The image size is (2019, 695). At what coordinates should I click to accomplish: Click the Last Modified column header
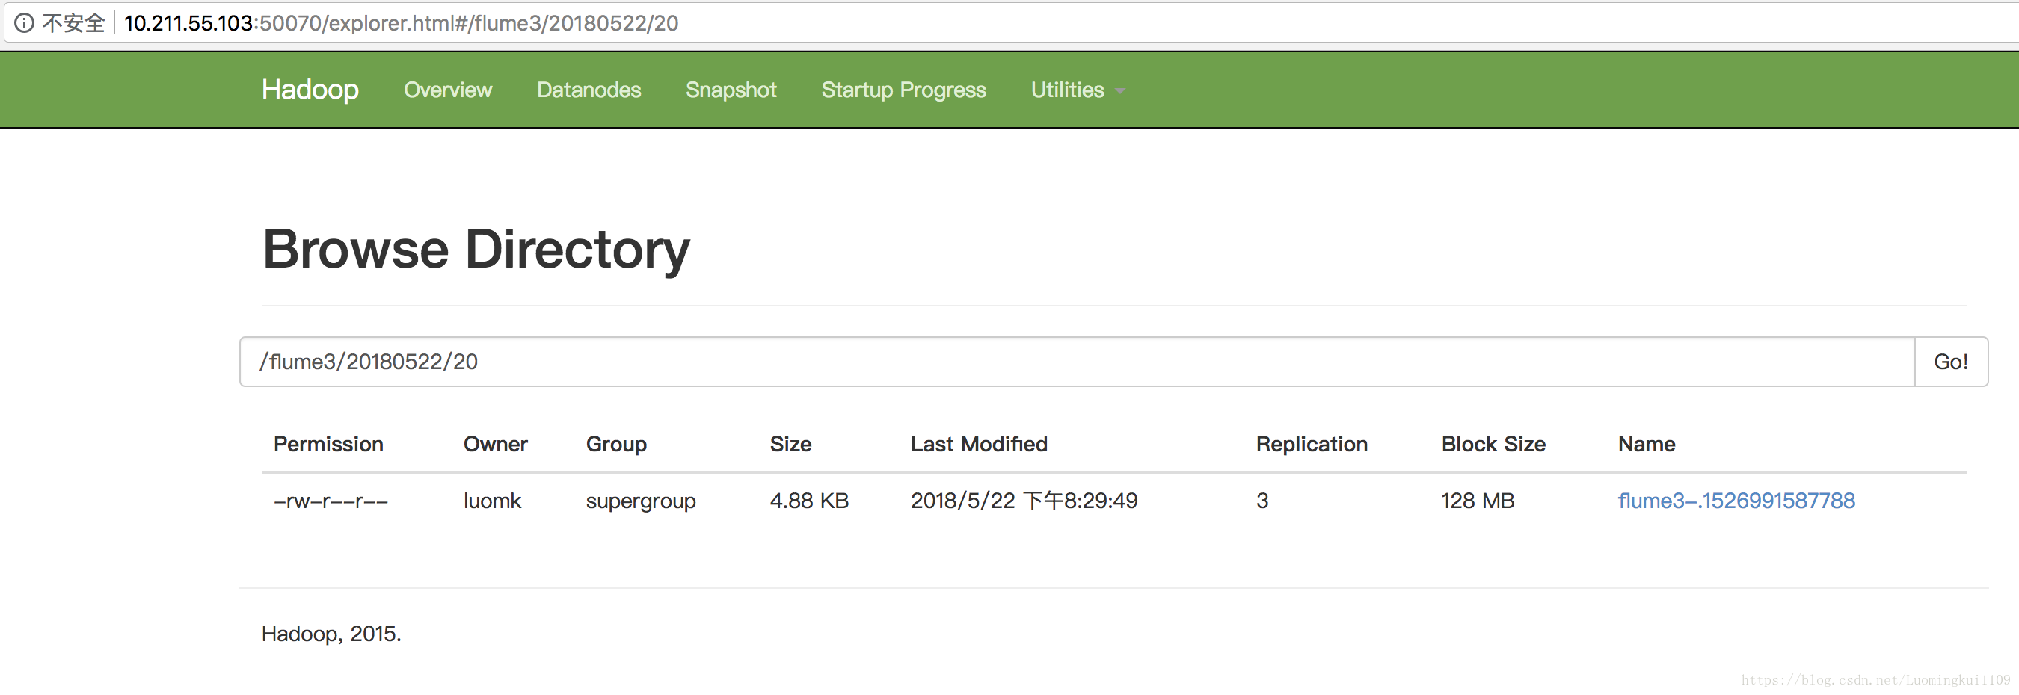point(978,444)
